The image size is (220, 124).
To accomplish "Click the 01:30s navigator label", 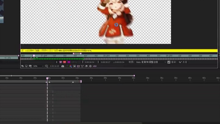I will pyautogui.click(x=8, y=58).
